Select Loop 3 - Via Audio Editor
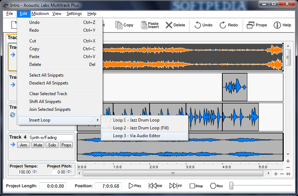This screenshot has height=196, width=298. [x=145, y=136]
